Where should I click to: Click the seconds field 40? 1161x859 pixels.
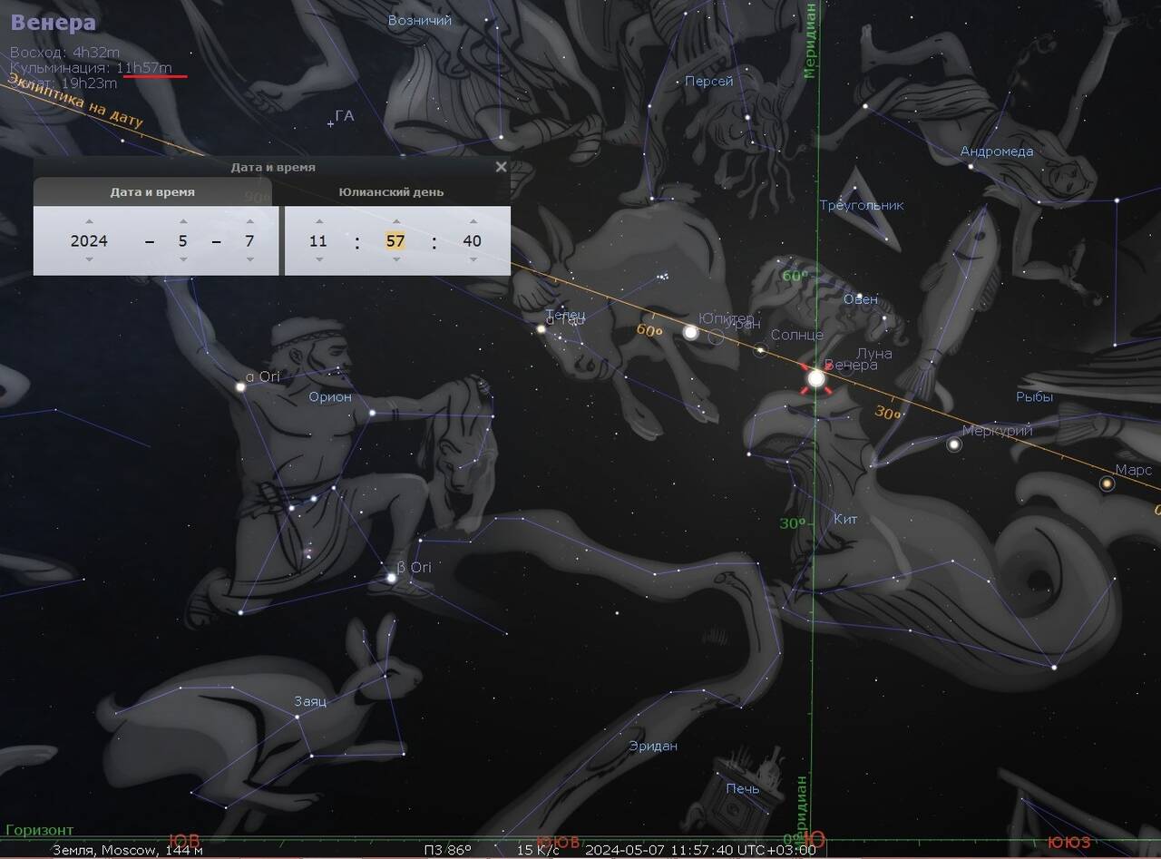tap(472, 240)
